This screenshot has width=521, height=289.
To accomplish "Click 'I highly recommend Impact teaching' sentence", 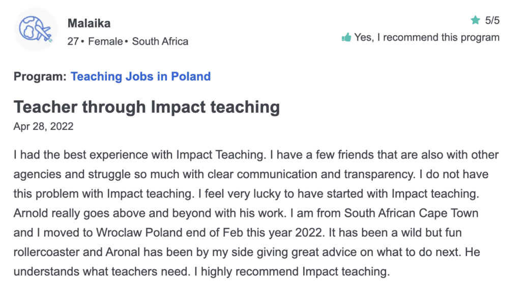I will (x=292, y=271).
